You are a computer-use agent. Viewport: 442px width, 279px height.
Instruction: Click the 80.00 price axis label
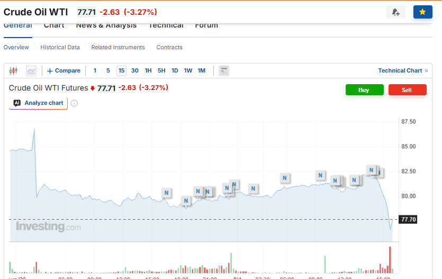coord(409,196)
